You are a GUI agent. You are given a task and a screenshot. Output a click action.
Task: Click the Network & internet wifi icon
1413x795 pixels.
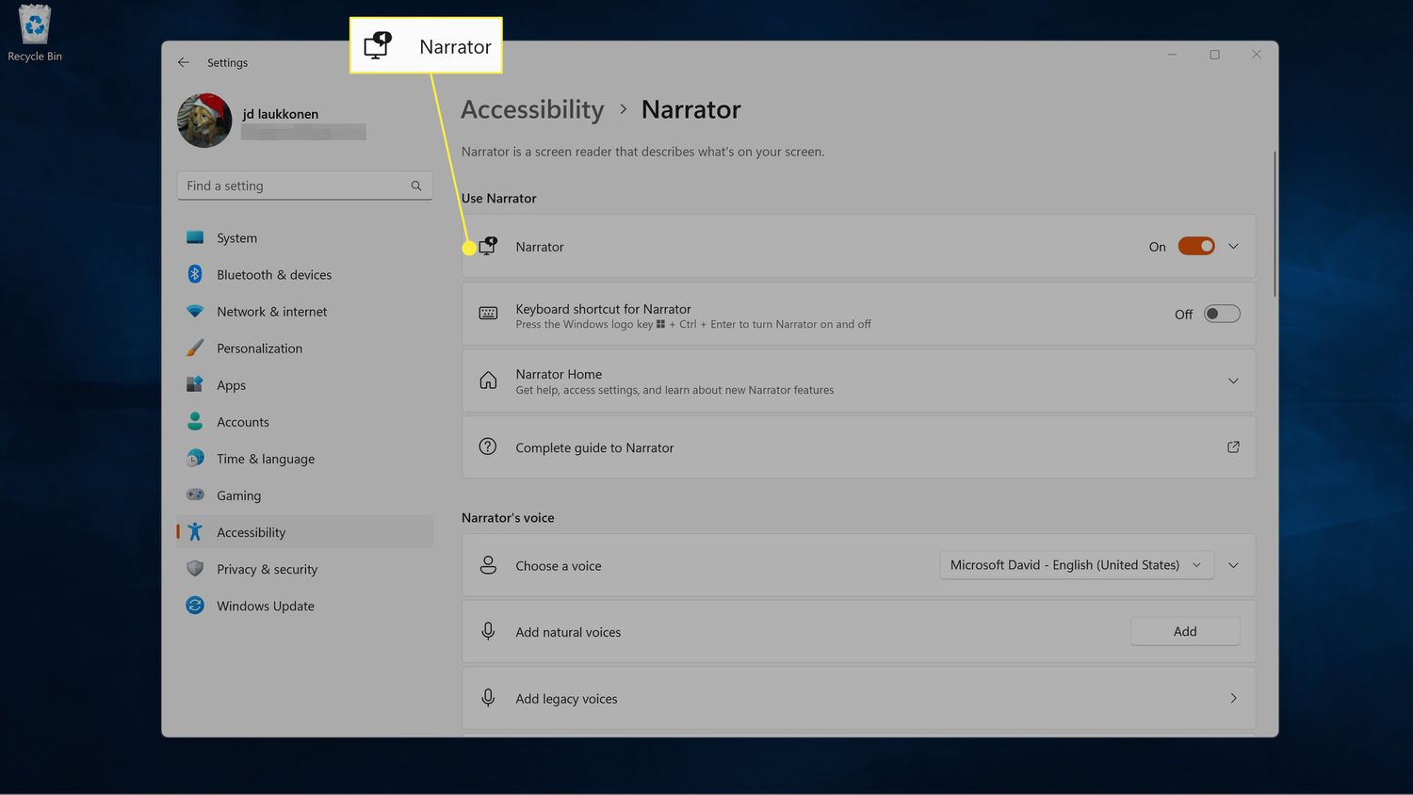coord(195,311)
